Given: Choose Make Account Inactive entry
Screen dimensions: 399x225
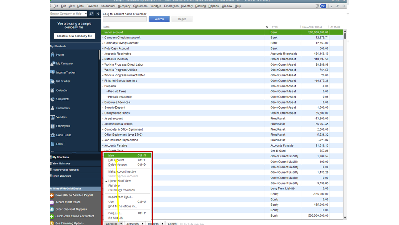Looking at the screenshot, I should pos(122,171).
